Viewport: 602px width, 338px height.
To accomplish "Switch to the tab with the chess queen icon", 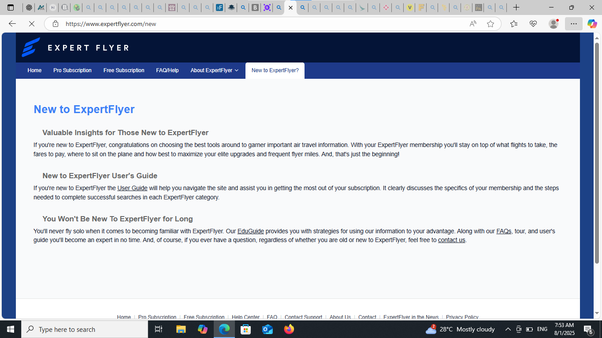I will [x=172, y=7].
